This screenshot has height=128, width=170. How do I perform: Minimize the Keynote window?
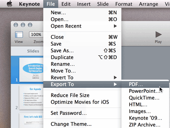(23, 25)
